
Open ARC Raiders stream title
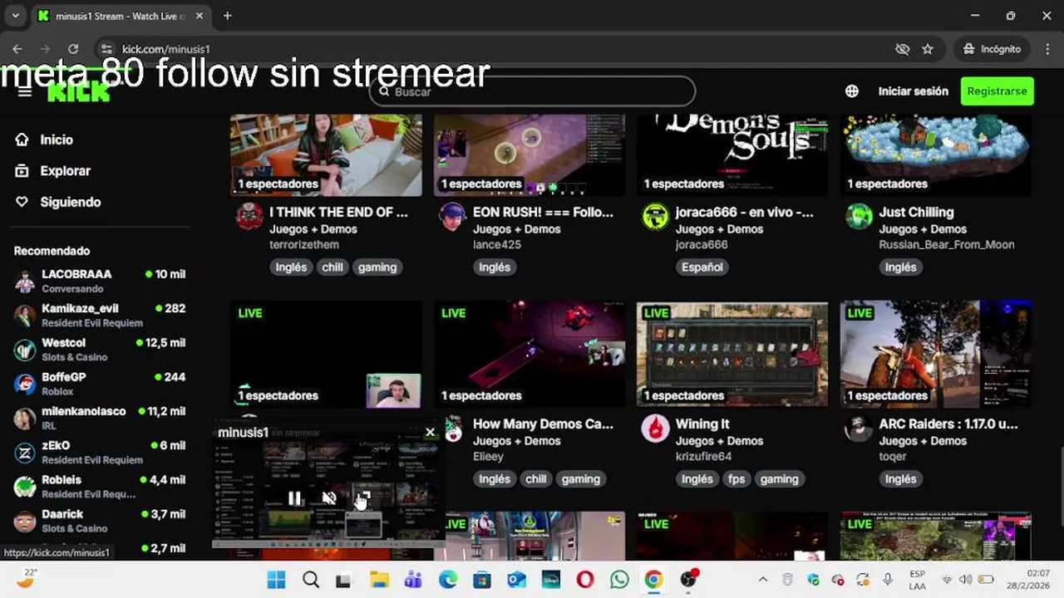pyautogui.click(x=948, y=424)
